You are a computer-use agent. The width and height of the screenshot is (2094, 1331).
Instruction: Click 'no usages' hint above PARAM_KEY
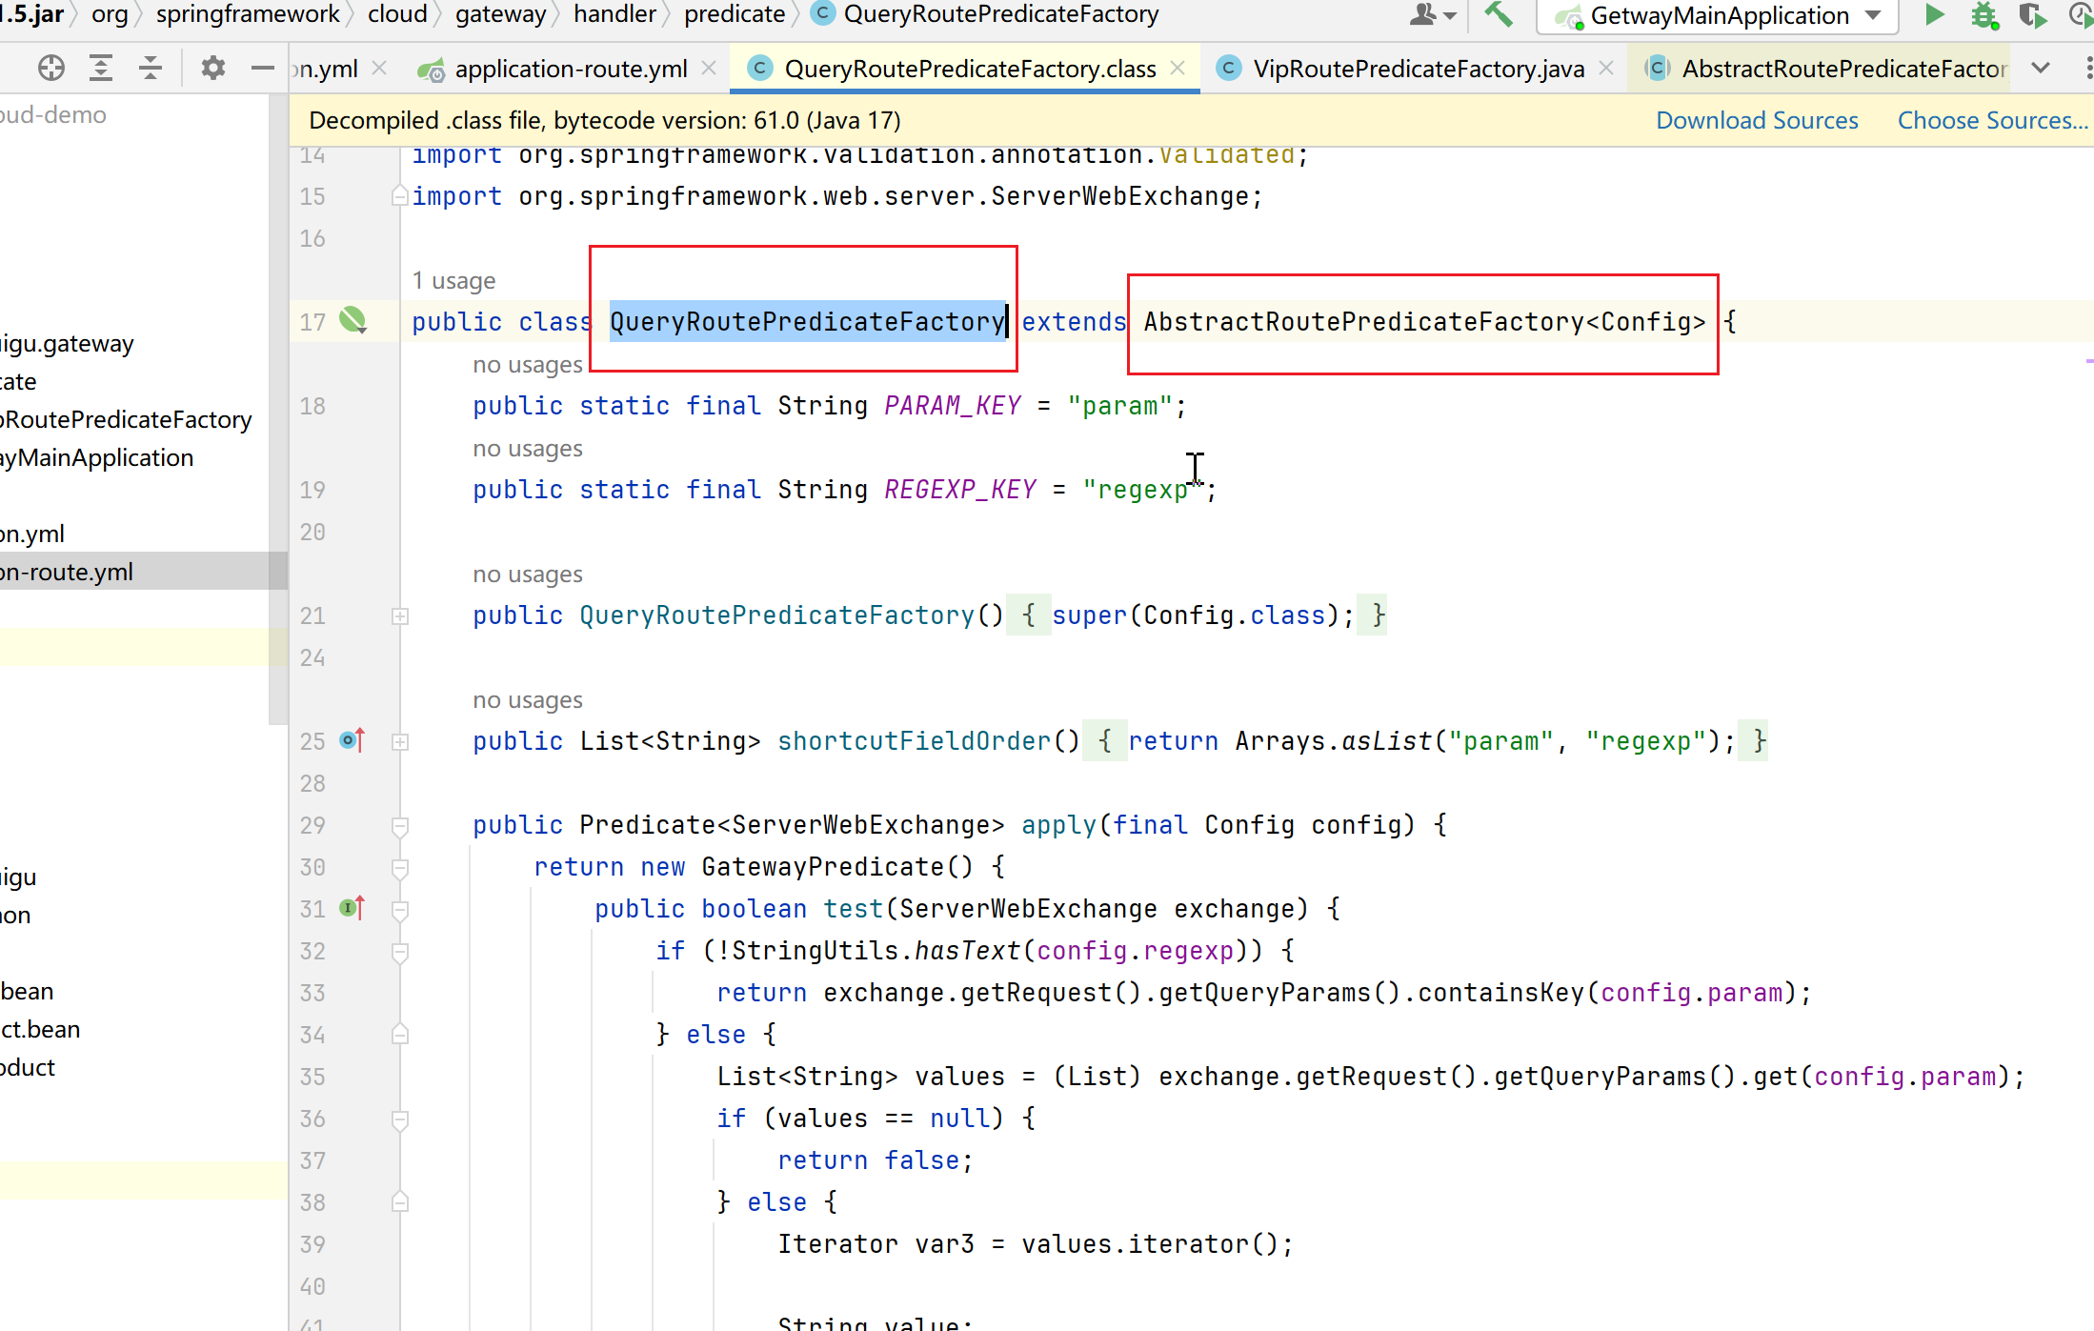(527, 364)
